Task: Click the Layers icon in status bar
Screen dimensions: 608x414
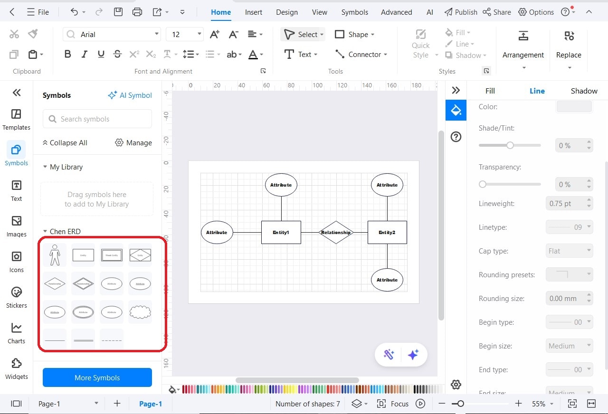Action: click(x=357, y=404)
